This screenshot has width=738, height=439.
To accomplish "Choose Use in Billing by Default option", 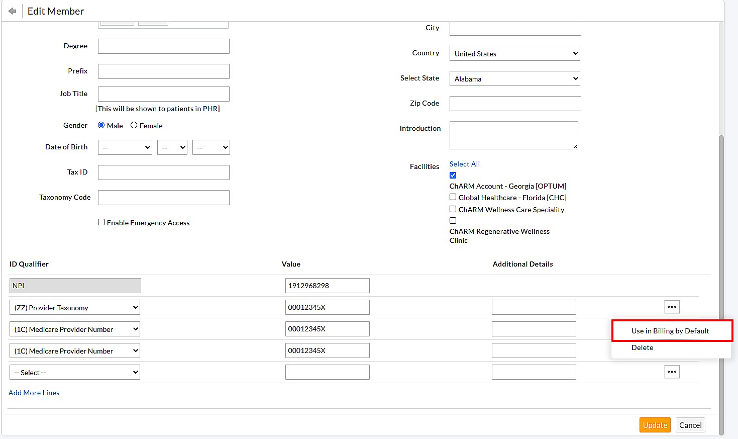I will click(x=670, y=331).
